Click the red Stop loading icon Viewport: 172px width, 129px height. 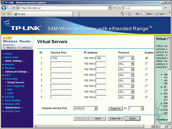click(120, 8)
